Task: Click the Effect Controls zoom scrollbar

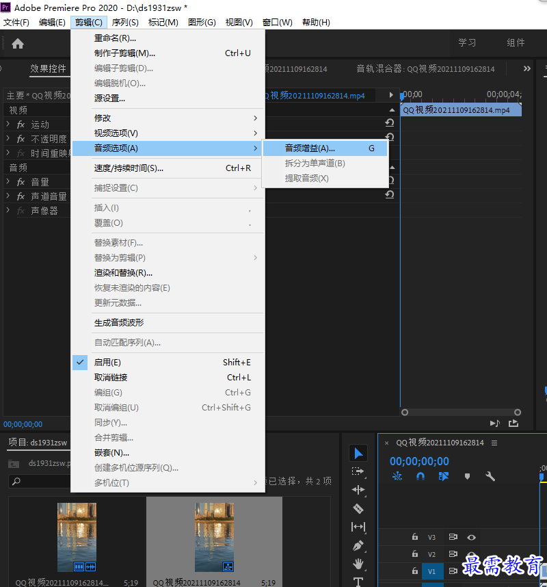Action: point(461,412)
